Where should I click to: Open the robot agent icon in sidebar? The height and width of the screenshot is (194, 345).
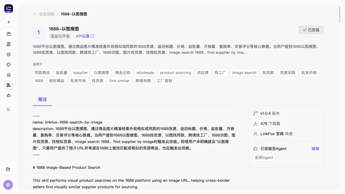(9, 95)
